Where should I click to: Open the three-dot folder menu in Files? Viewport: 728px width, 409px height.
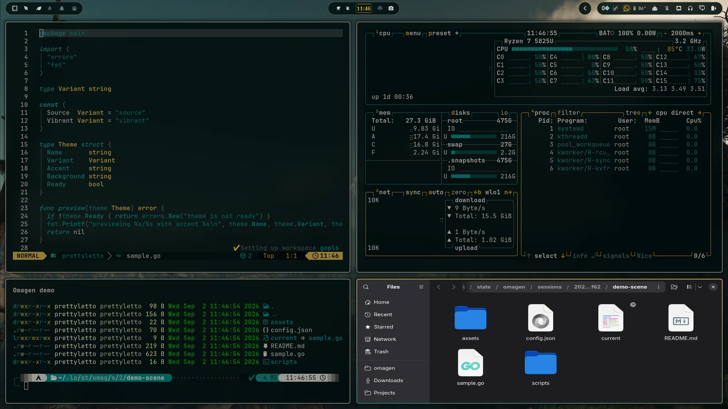[658, 287]
